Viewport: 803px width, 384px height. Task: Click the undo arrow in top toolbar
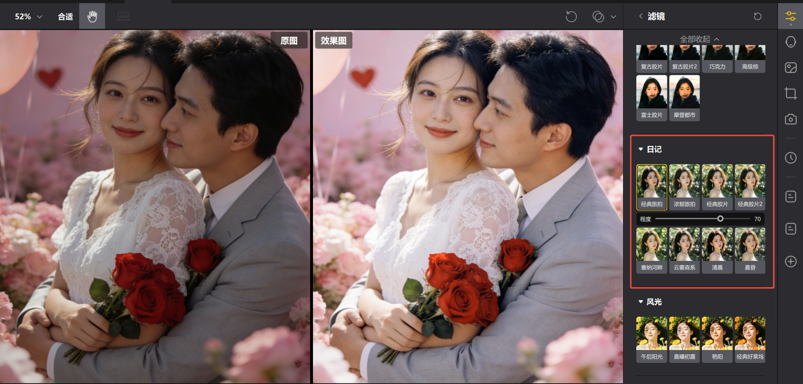pyautogui.click(x=571, y=16)
